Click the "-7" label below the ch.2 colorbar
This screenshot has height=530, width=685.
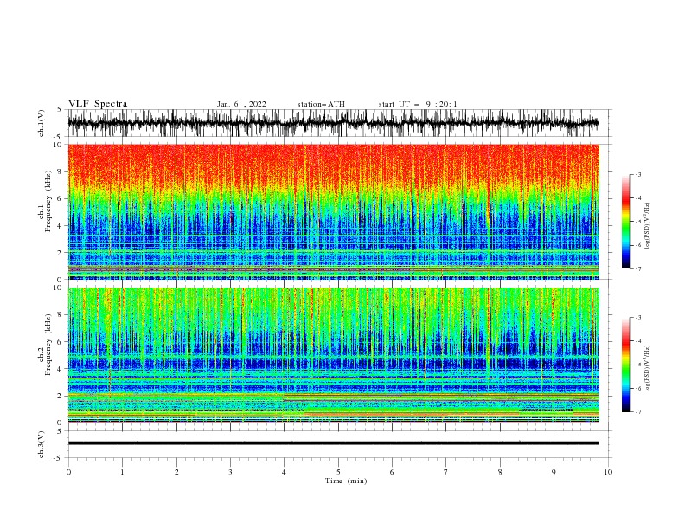(x=638, y=411)
